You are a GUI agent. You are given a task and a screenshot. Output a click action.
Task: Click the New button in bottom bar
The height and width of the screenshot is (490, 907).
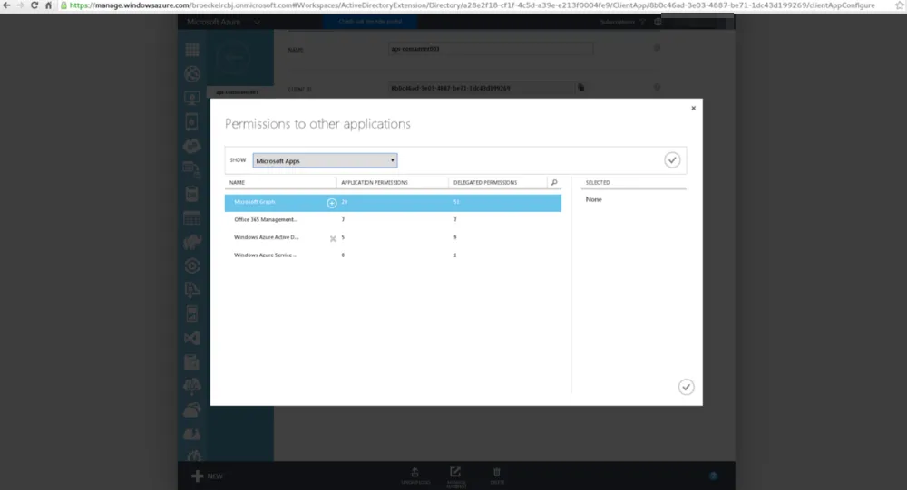(207, 476)
